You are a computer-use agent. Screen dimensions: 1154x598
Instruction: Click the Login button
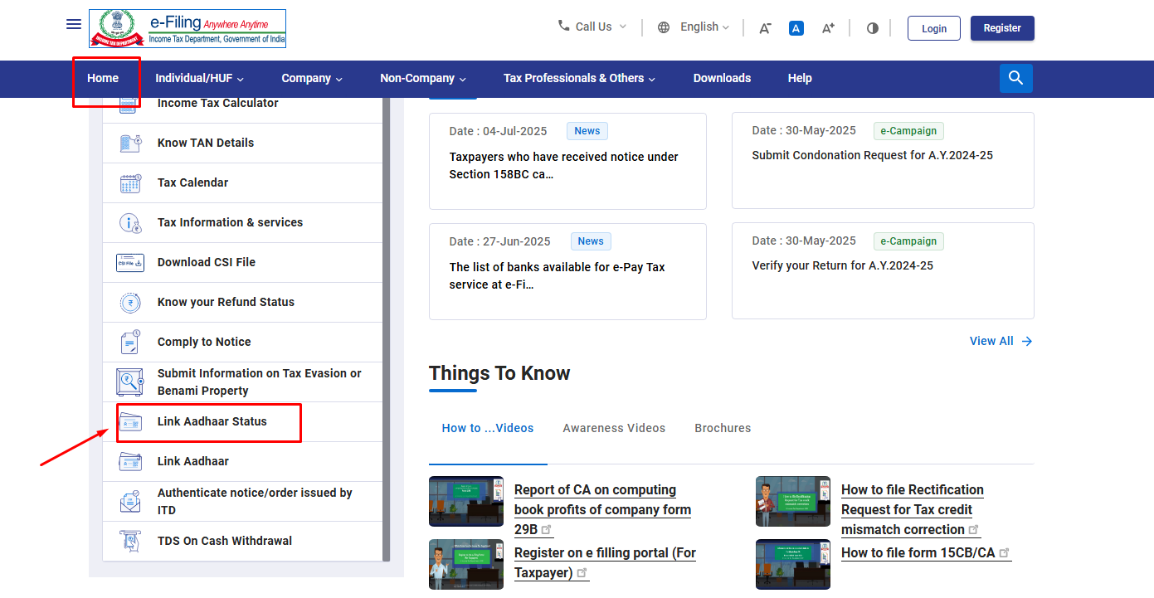(x=933, y=28)
